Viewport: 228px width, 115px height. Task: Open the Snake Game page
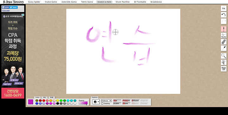pos(51,2)
